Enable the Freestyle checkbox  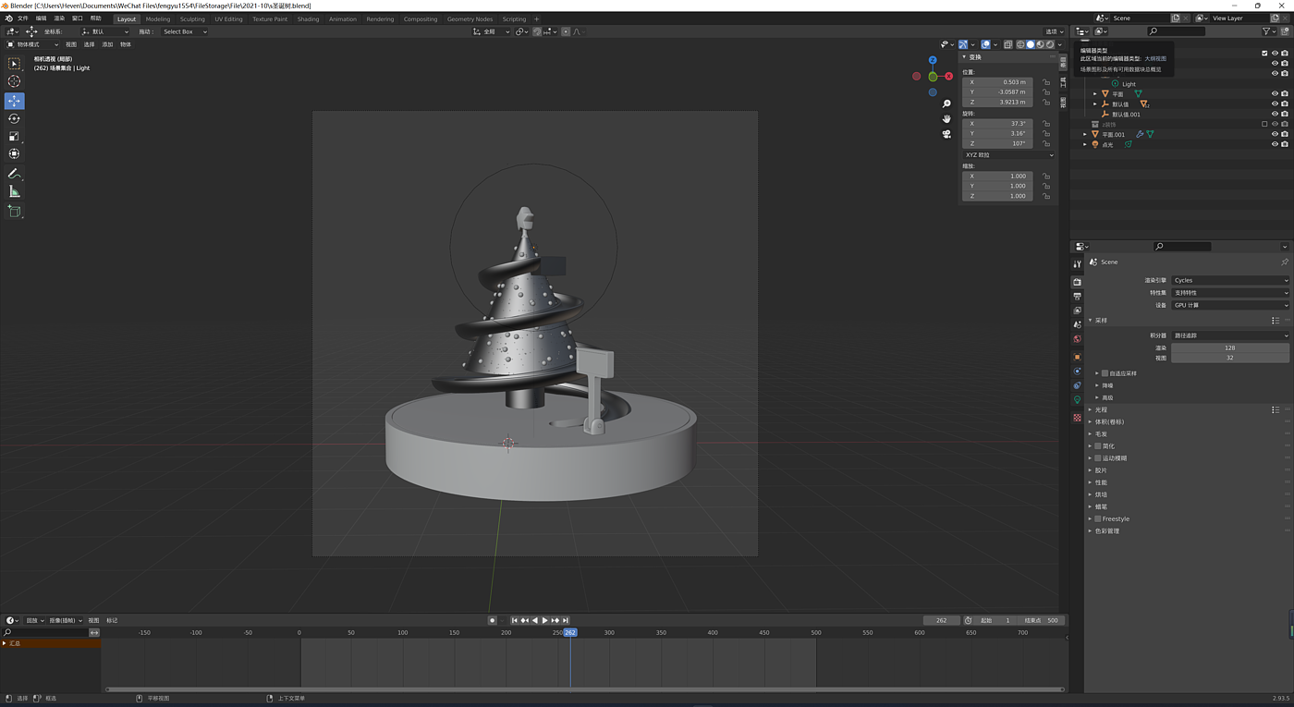(1097, 518)
